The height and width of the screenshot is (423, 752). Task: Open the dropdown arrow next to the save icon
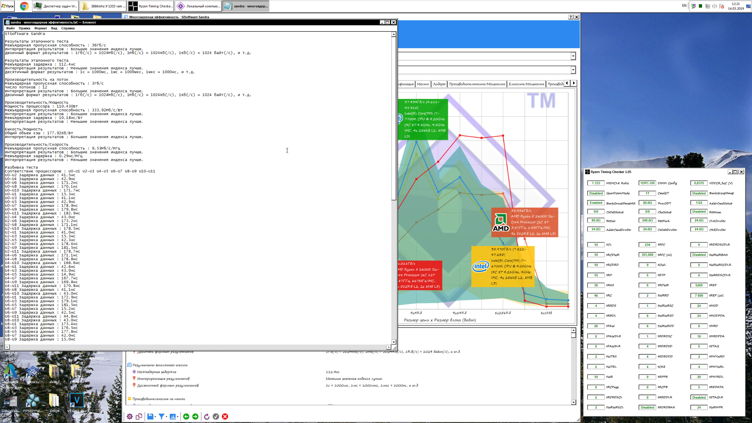(155, 417)
